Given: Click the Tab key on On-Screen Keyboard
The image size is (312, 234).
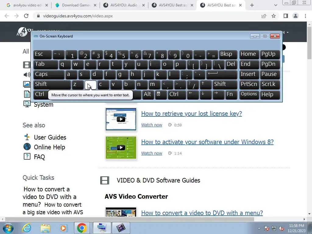Looking at the screenshot, I should tap(46, 65).
